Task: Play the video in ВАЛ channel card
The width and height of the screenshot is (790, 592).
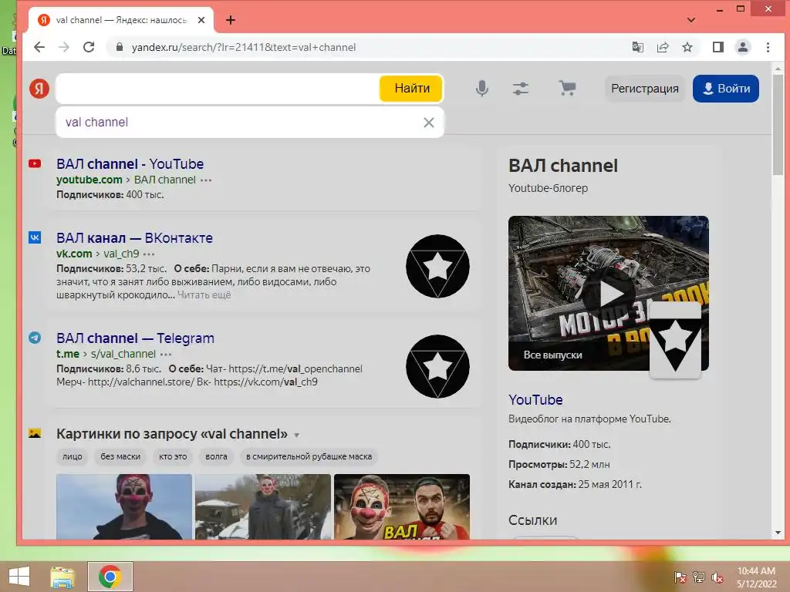Action: click(609, 294)
